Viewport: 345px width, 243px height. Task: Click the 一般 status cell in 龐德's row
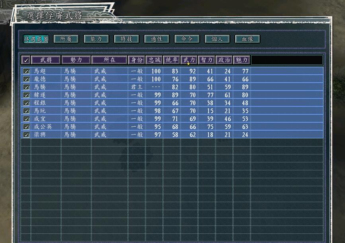click(x=137, y=79)
